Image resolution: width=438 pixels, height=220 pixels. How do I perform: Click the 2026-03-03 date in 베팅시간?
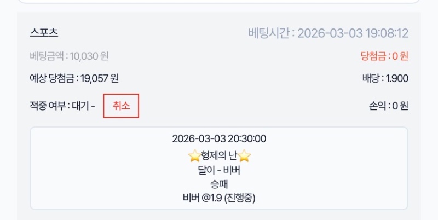tap(330, 33)
